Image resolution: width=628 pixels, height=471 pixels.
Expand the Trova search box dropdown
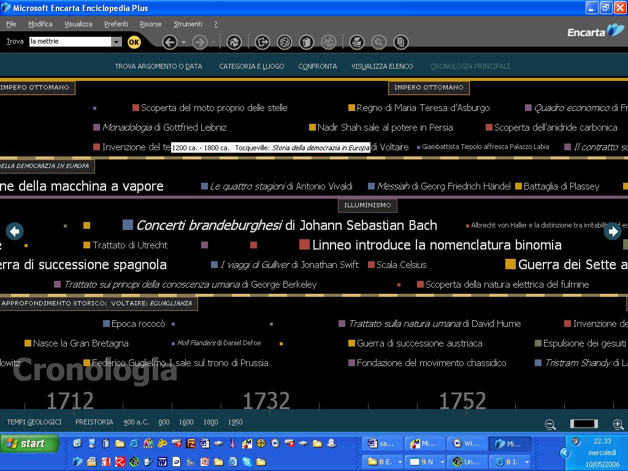(116, 42)
